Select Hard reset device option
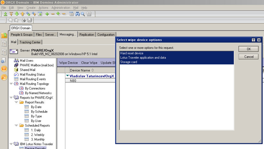 pyautogui.click(x=177, y=53)
